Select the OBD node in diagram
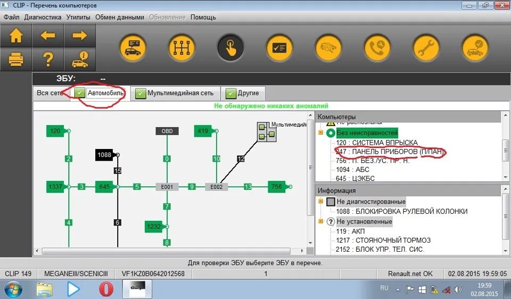Image resolution: width=511 pixels, height=299 pixels. 167,131
